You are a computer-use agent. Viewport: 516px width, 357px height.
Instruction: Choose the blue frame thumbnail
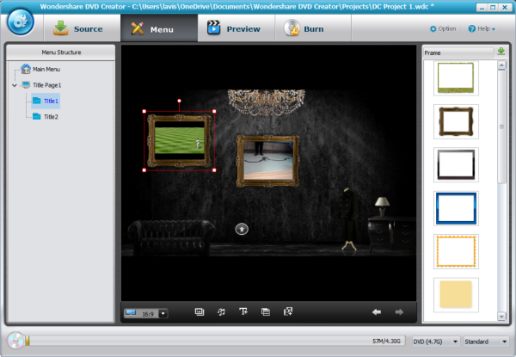(x=456, y=208)
